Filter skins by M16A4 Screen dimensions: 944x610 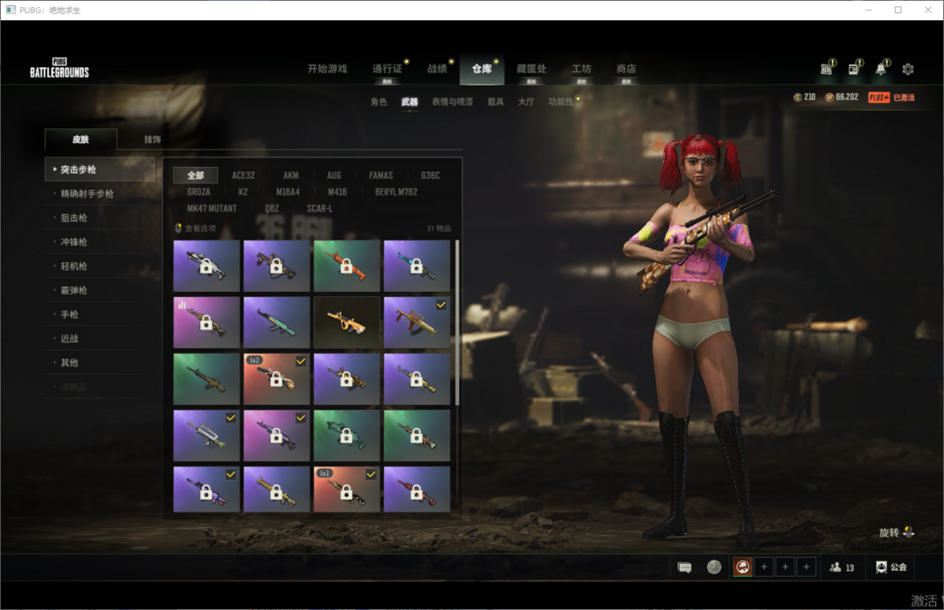point(288,191)
